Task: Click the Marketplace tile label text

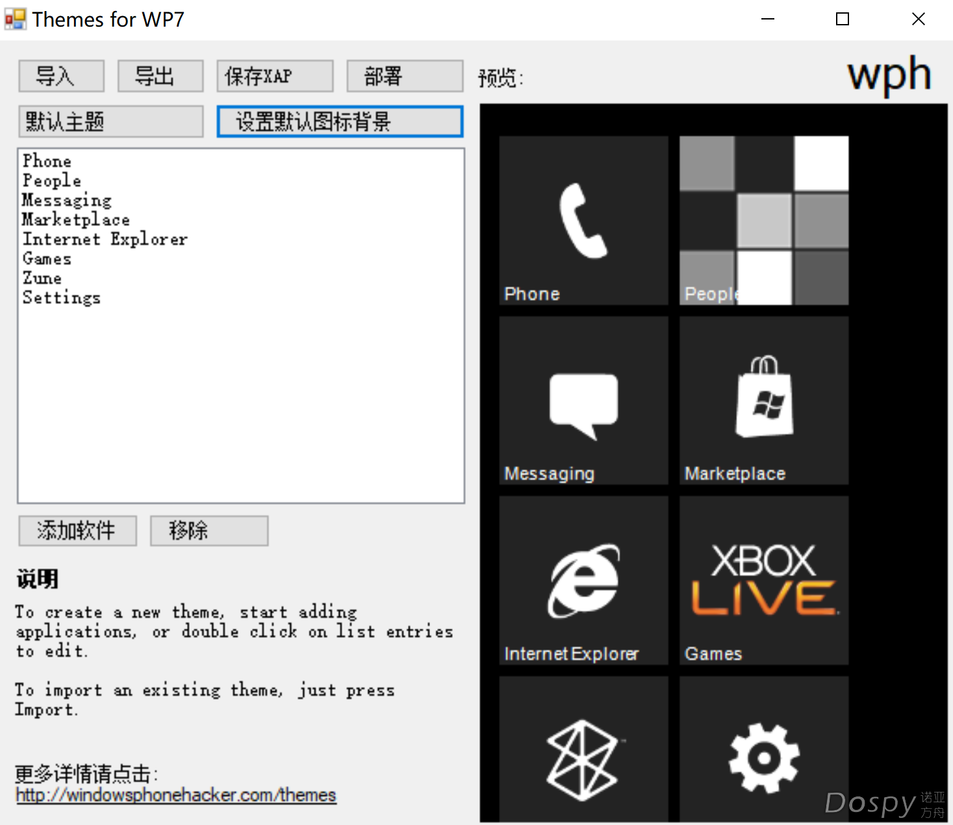Action: [735, 474]
